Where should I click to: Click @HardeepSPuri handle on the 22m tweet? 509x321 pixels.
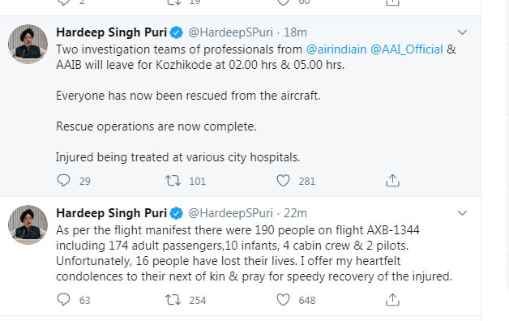[x=230, y=213]
